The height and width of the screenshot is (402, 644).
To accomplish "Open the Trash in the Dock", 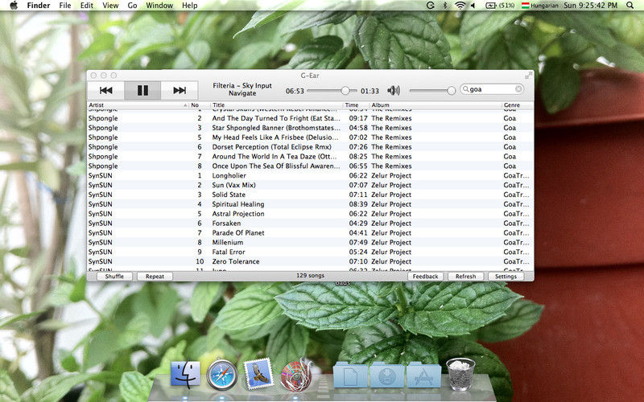I will click(460, 374).
